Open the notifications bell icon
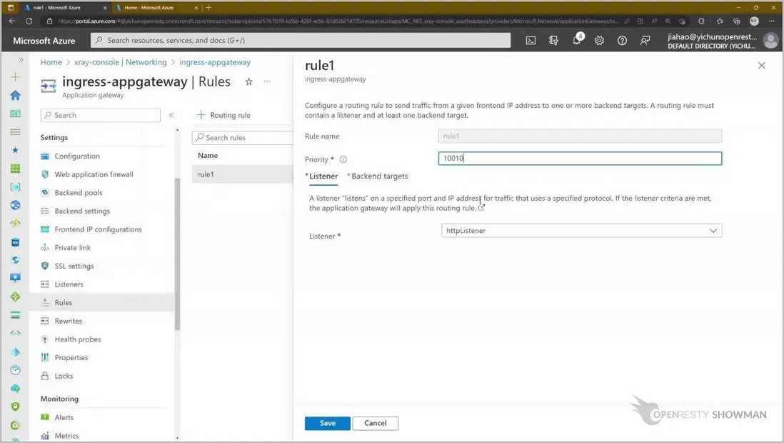The width and height of the screenshot is (784, 443). [x=576, y=41]
